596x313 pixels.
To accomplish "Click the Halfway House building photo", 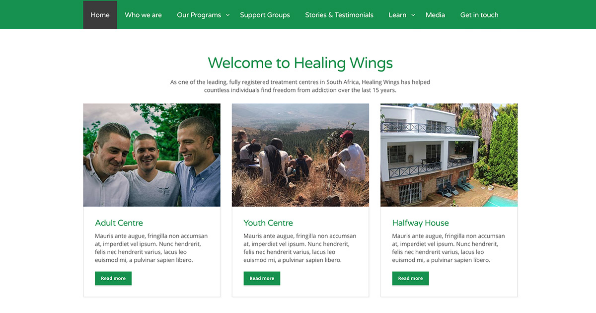I will (x=448, y=155).
